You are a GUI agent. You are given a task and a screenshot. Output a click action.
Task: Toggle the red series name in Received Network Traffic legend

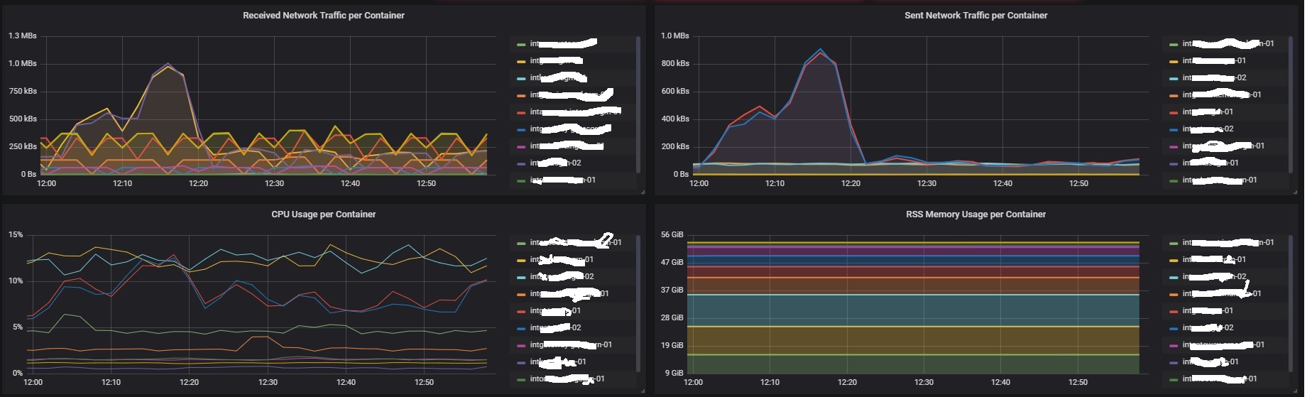point(575,112)
